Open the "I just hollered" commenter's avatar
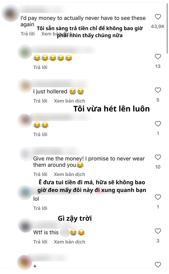Screen dimensions: 169x274 click(x=24, y=86)
